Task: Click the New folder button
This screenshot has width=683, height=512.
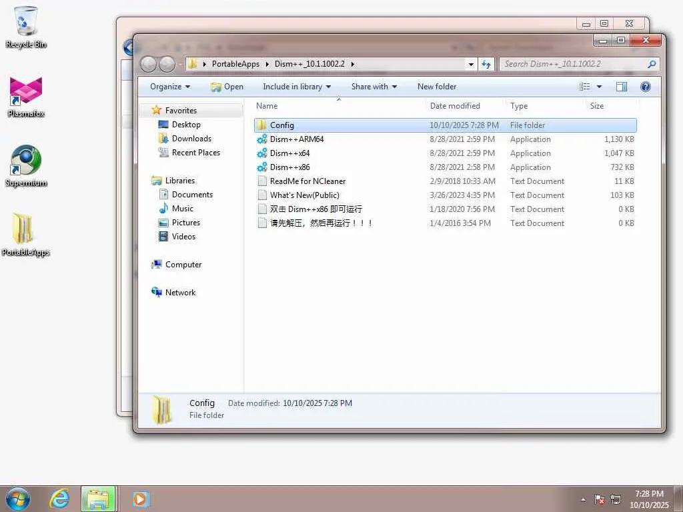Action: point(437,87)
